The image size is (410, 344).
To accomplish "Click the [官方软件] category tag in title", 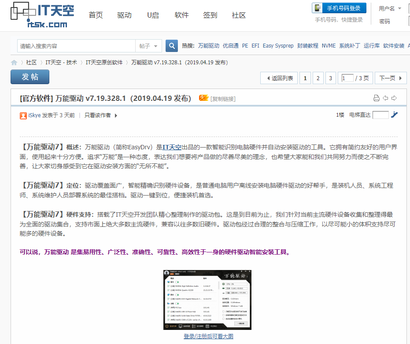I will 37,99.
